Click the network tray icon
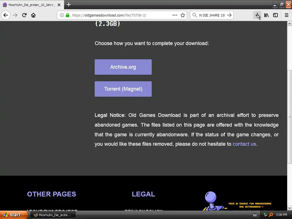 click(x=265, y=215)
